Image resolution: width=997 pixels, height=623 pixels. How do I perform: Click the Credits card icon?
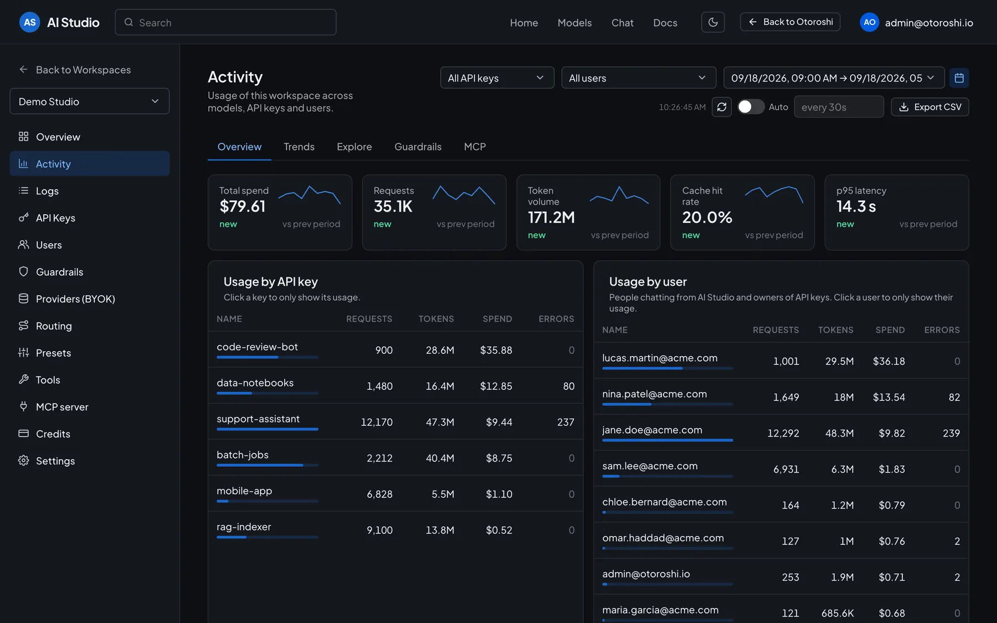(23, 434)
